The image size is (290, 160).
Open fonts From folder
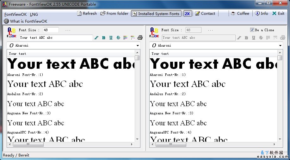[114, 14]
